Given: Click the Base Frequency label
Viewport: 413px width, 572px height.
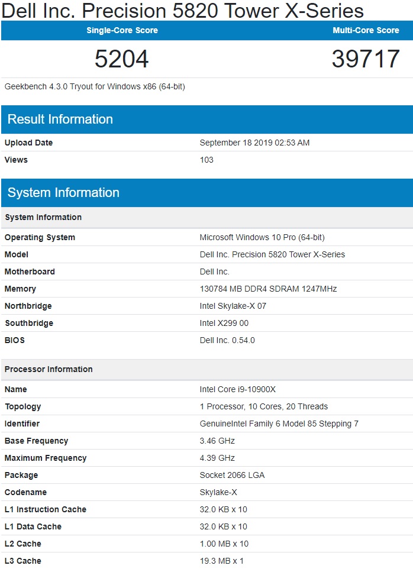Looking at the screenshot, I should point(36,441).
